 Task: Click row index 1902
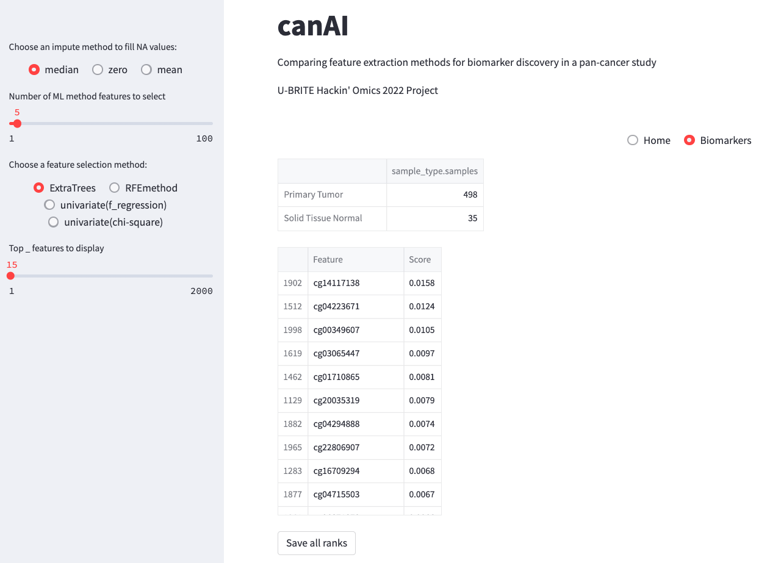click(x=293, y=283)
